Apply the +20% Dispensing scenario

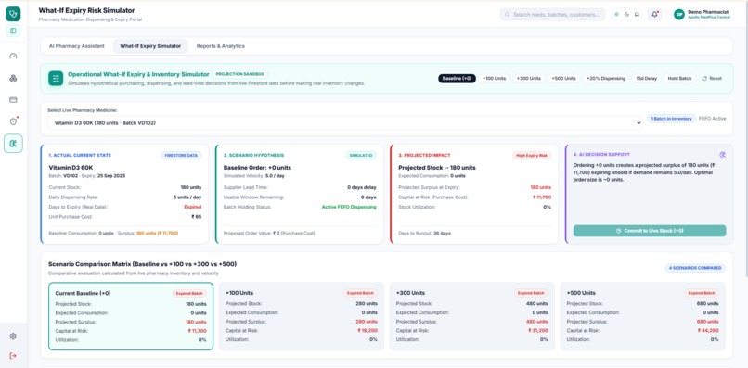[606, 78]
